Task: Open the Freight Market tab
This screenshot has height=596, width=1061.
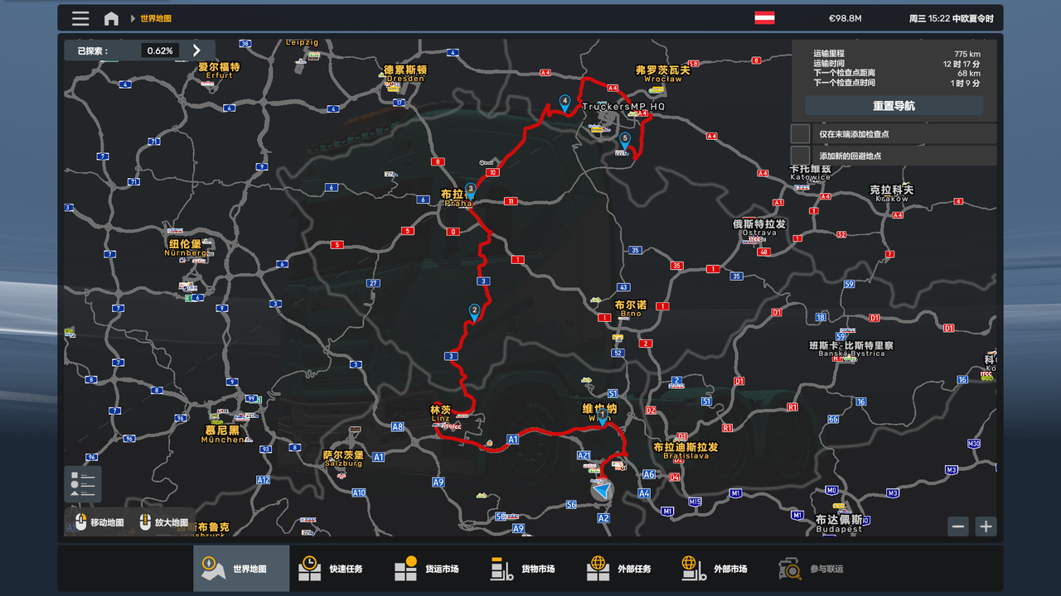Action: (x=434, y=569)
